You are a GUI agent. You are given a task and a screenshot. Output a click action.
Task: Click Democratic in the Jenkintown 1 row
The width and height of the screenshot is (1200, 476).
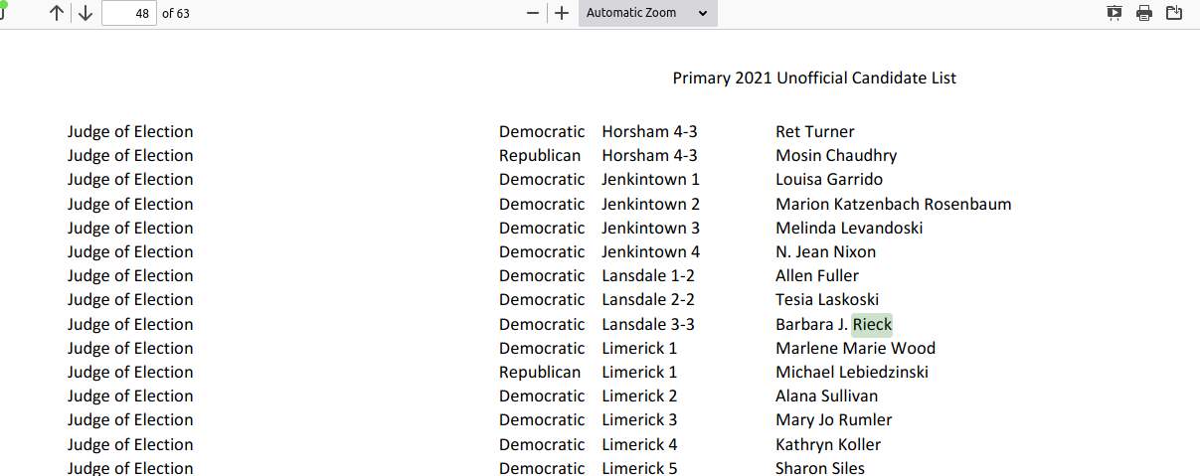click(x=542, y=180)
